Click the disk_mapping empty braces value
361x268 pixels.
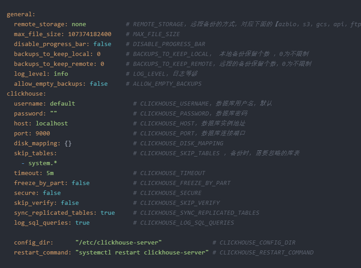coord(68,143)
